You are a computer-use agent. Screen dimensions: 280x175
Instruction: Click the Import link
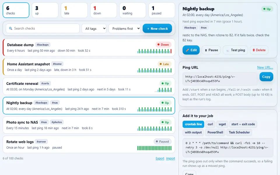[171, 158]
